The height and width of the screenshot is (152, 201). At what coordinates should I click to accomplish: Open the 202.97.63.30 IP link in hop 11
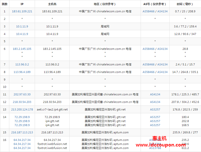[22, 94]
